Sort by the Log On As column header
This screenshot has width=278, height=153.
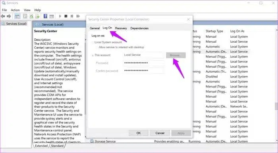[237, 31]
